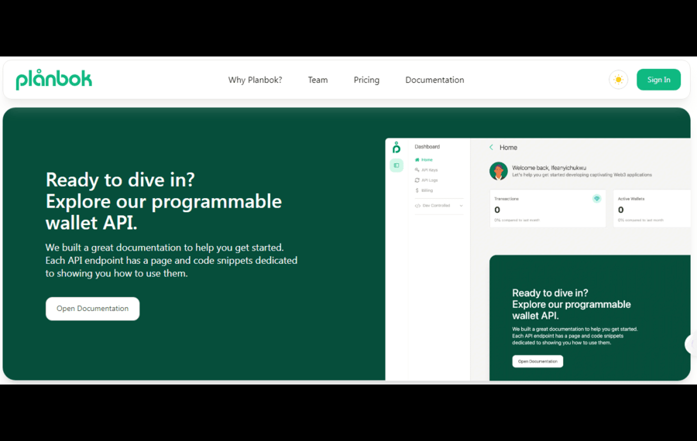Go to the Team page

point(318,80)
